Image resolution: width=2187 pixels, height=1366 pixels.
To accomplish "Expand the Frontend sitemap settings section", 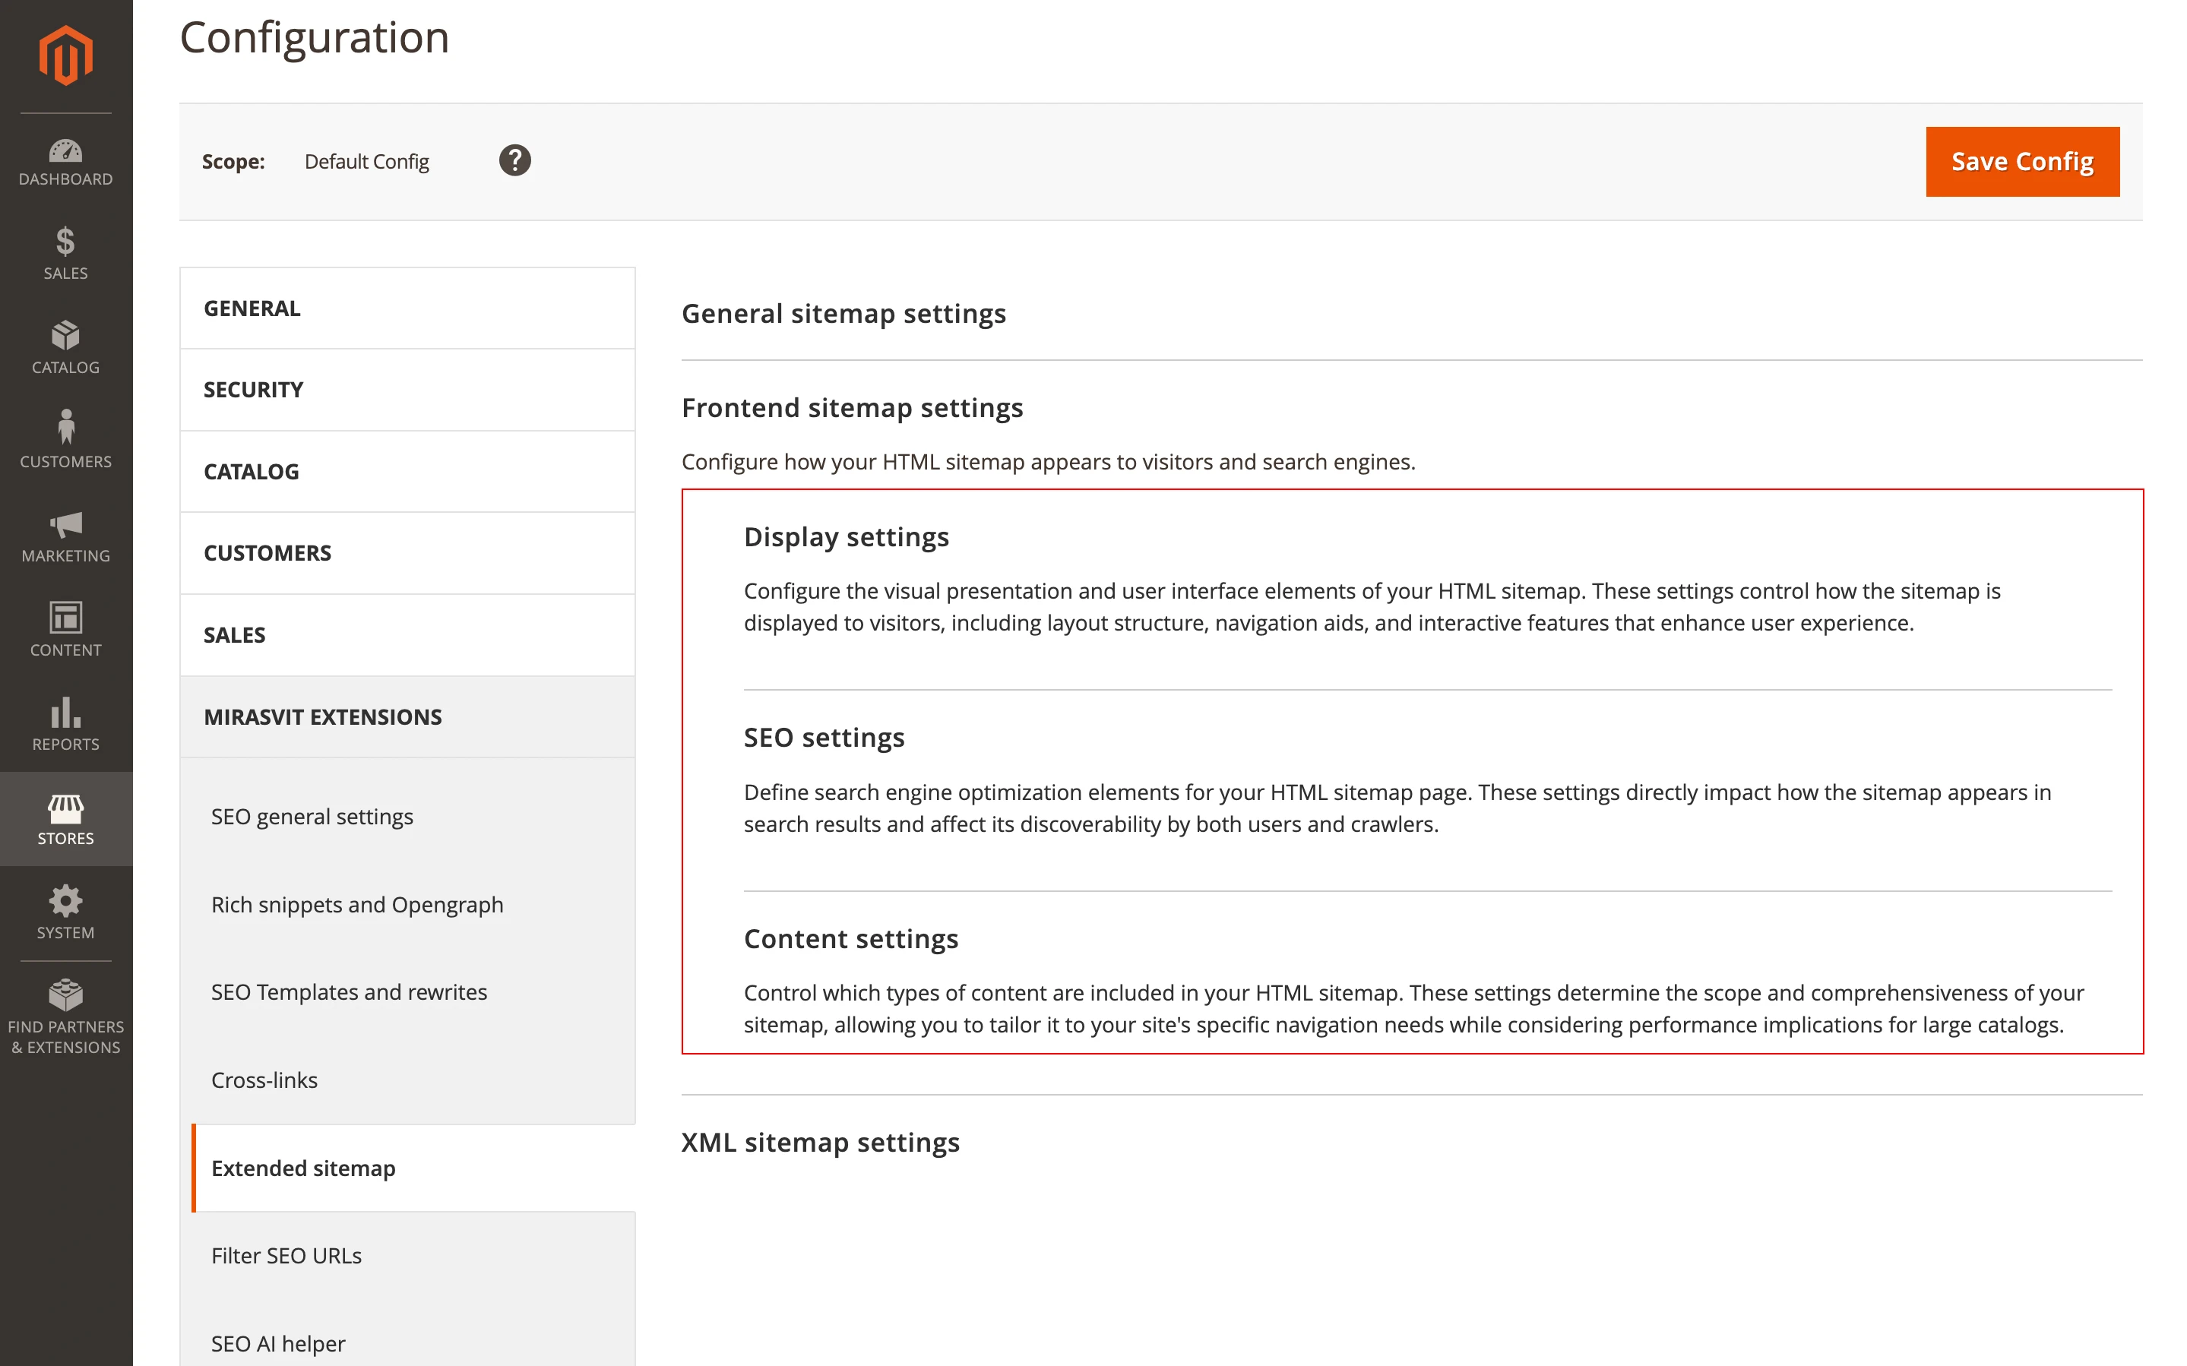I will [x=852, y=407].
